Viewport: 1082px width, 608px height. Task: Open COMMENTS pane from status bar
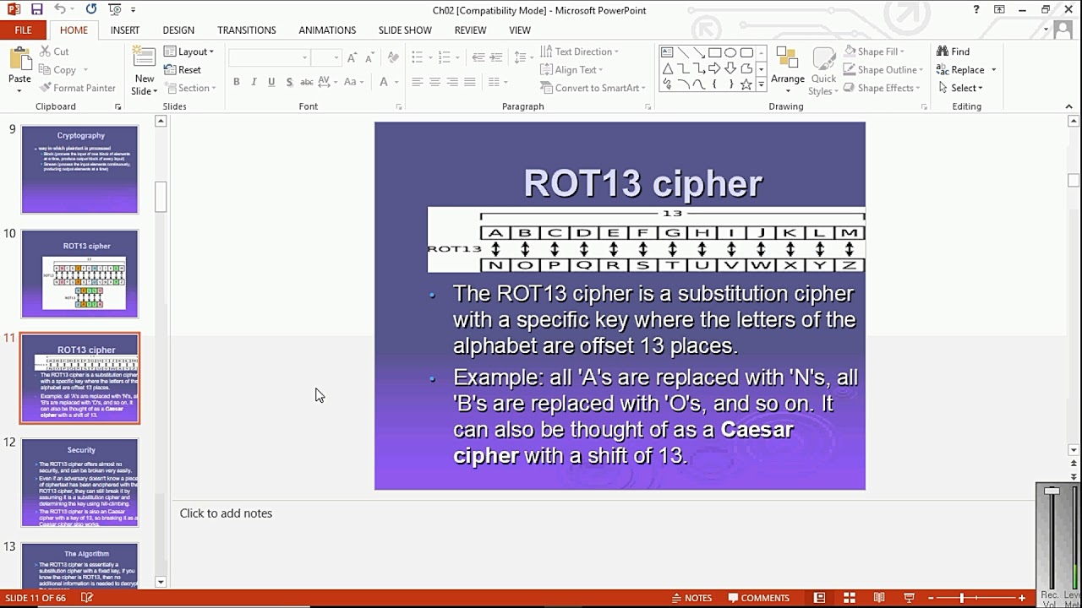click(757, 598)
